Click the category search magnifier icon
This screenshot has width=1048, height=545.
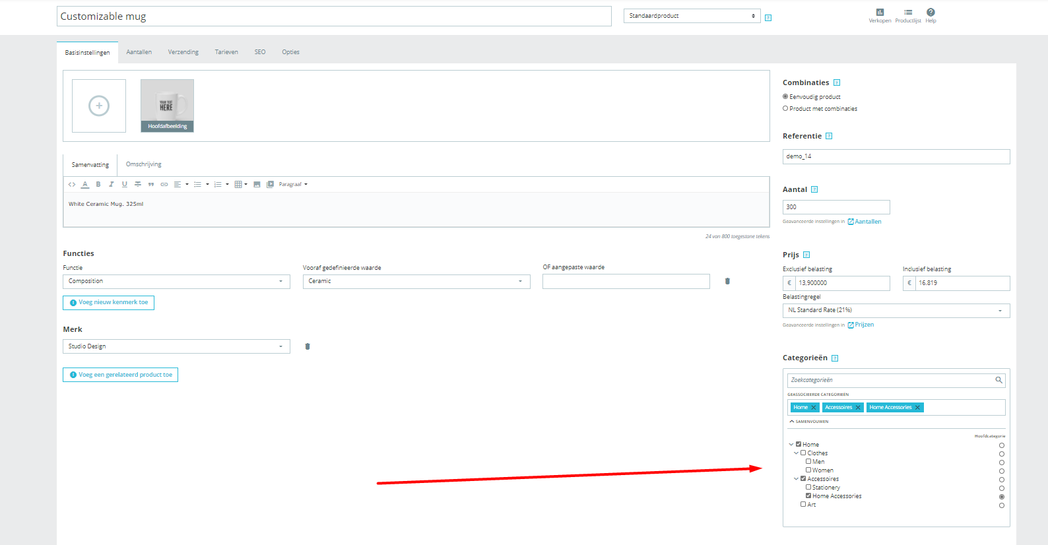coord(999,380)
